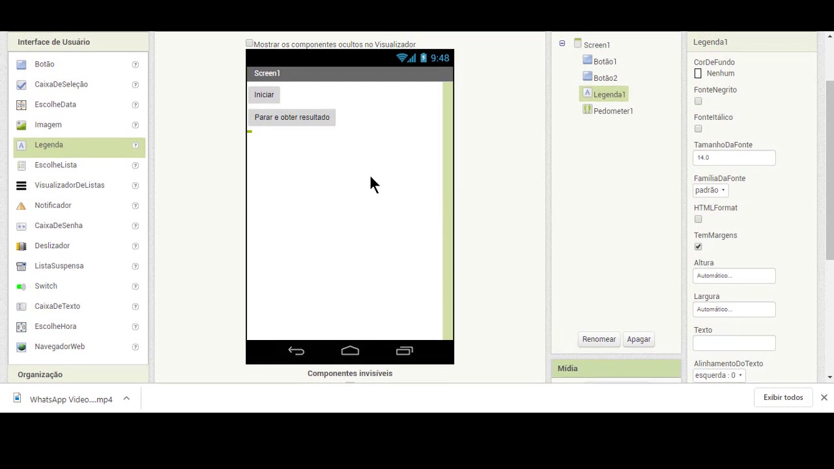Screen dimensions: 834x469
Task: Click the Altura Automático field
Action: coord(734,276)
